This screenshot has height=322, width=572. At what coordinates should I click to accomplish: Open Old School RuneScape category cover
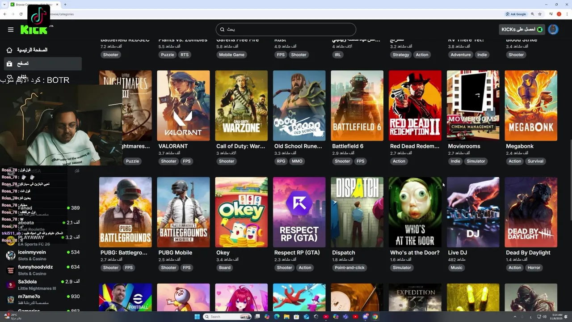click(x=299, y=106)
